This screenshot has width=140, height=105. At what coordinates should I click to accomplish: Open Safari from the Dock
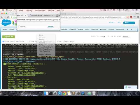[x=60, y=93]
